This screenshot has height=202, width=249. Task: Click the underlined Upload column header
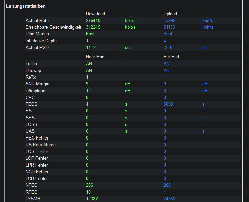point(170,14)
